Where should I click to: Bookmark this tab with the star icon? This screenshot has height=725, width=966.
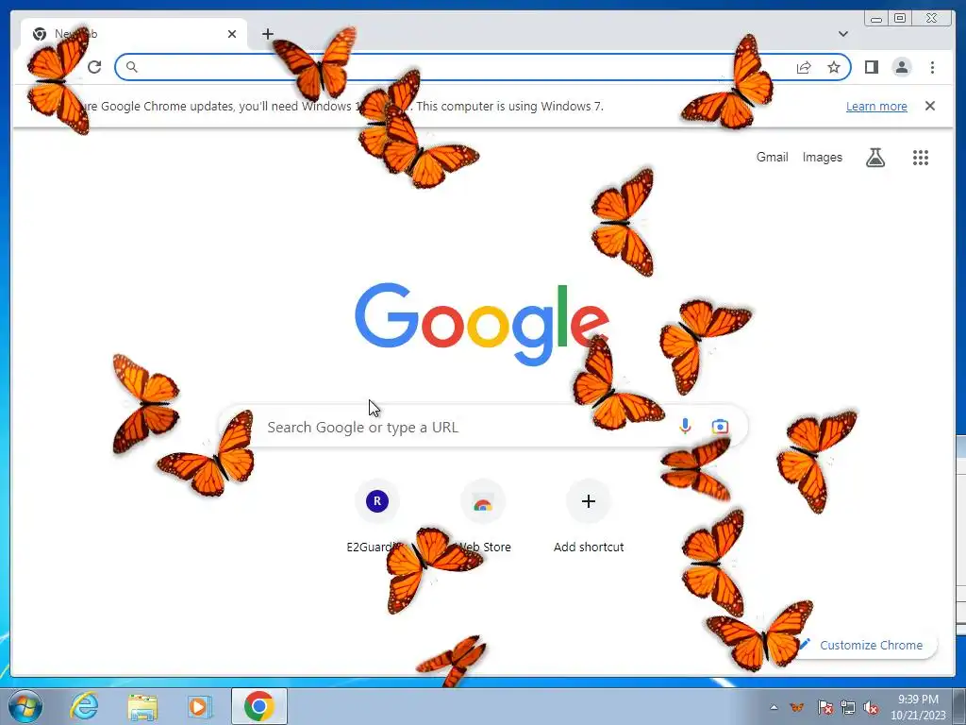(x=834, y=67)
